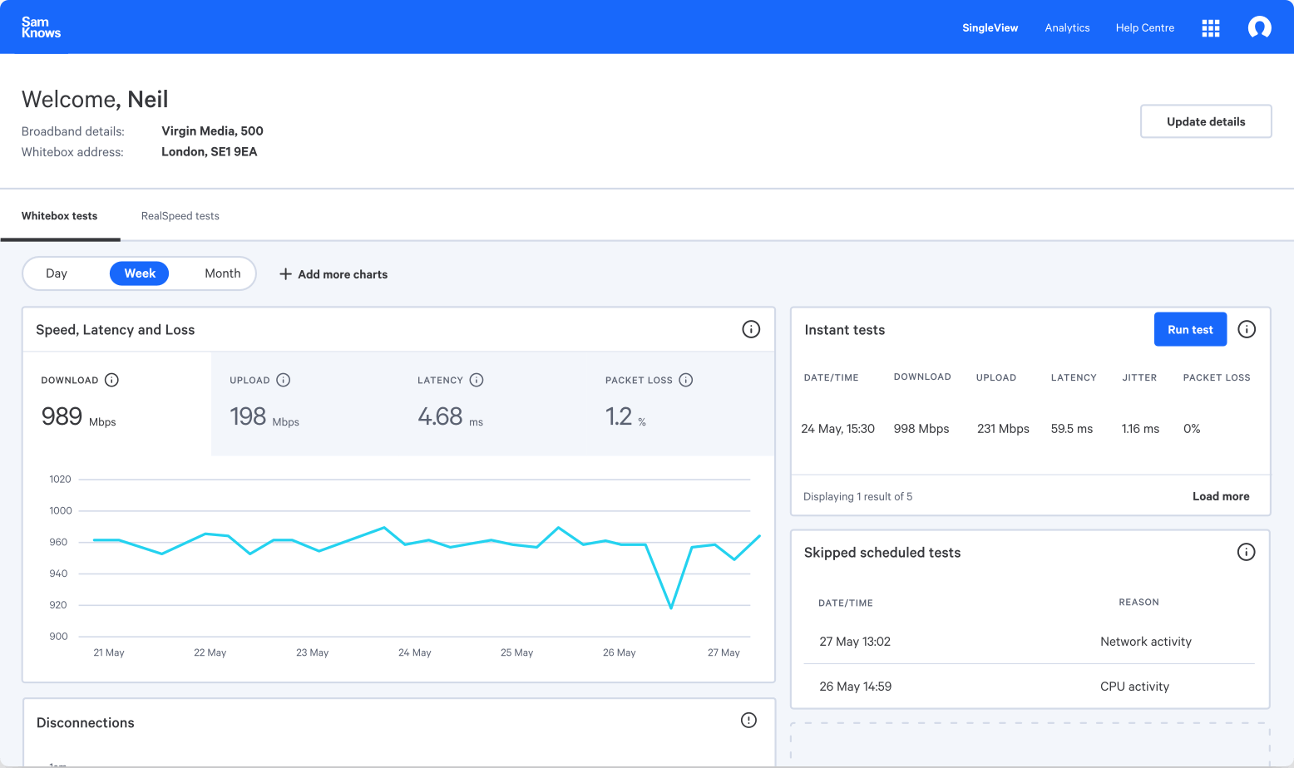The image size is (1294, 768).
Task: Click the 27 May label on chart axis
Action: click(724, 652)
